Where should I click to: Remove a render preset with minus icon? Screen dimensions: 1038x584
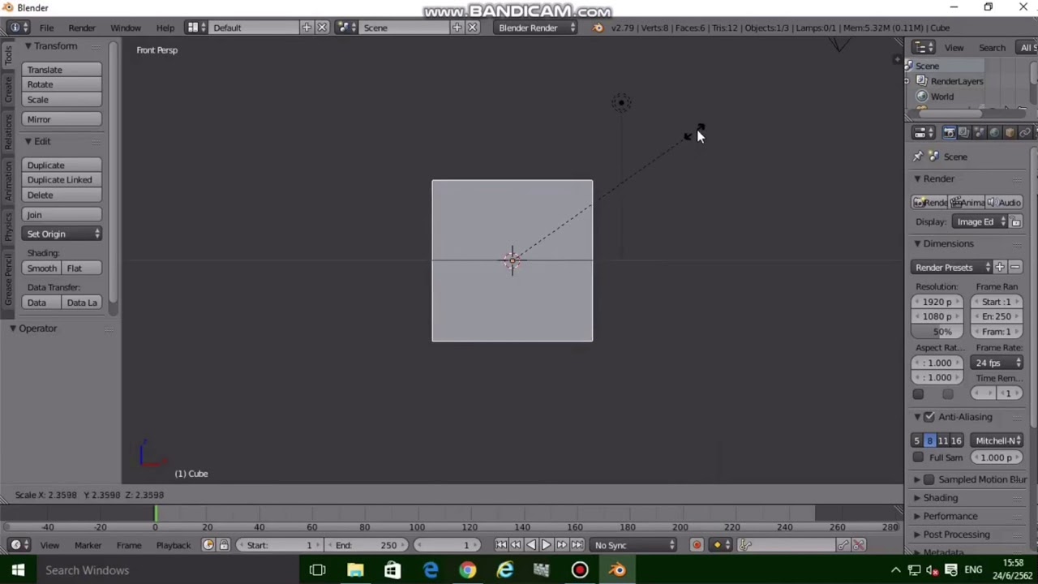coord(1015,267)
